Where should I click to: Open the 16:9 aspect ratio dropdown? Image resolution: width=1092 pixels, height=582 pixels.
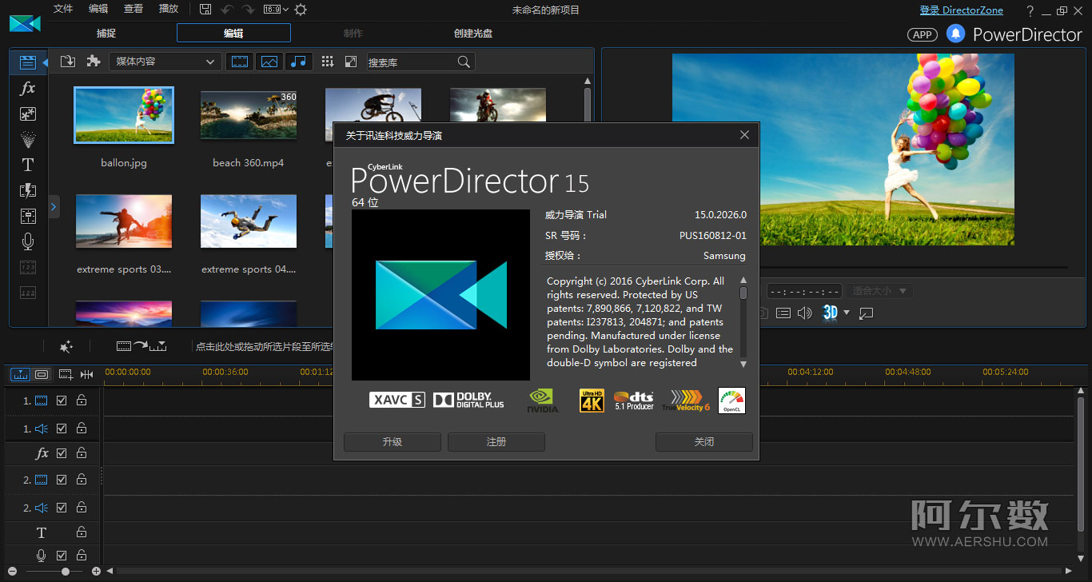coord(276,10)
